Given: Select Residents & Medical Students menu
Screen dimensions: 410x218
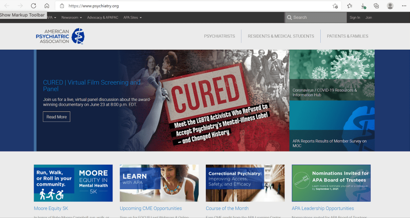Looking at the screenshot, I should [x=281, y=36].
